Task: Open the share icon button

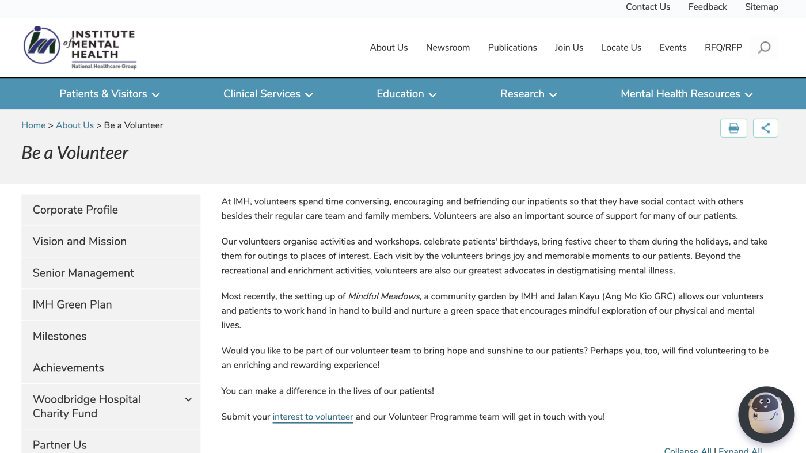Action: click(x=765, y=128)
